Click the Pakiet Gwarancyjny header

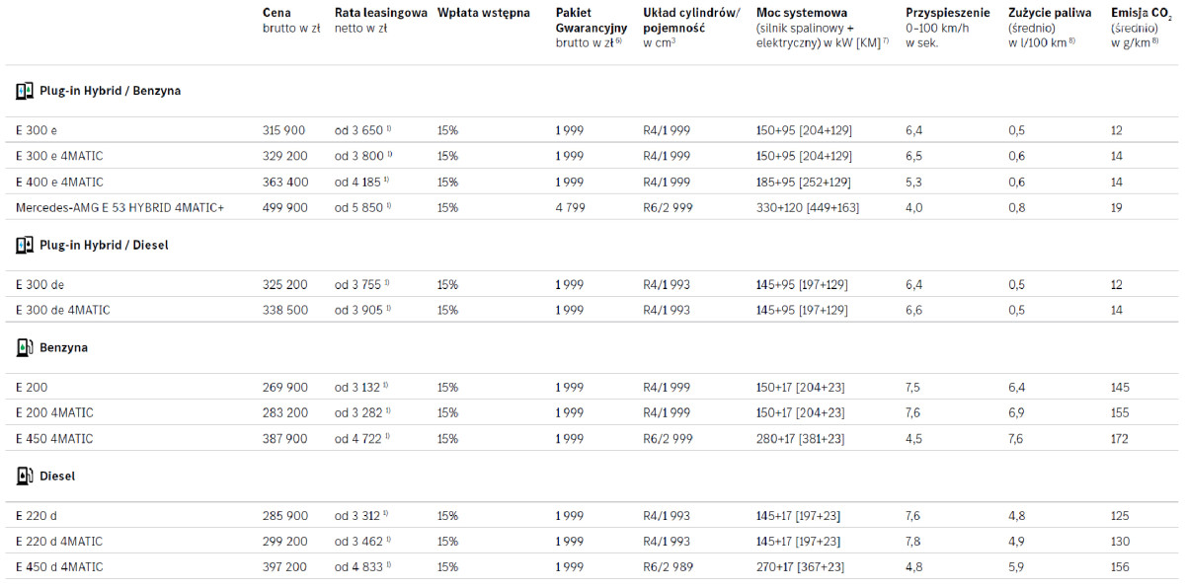click(592, 21)
